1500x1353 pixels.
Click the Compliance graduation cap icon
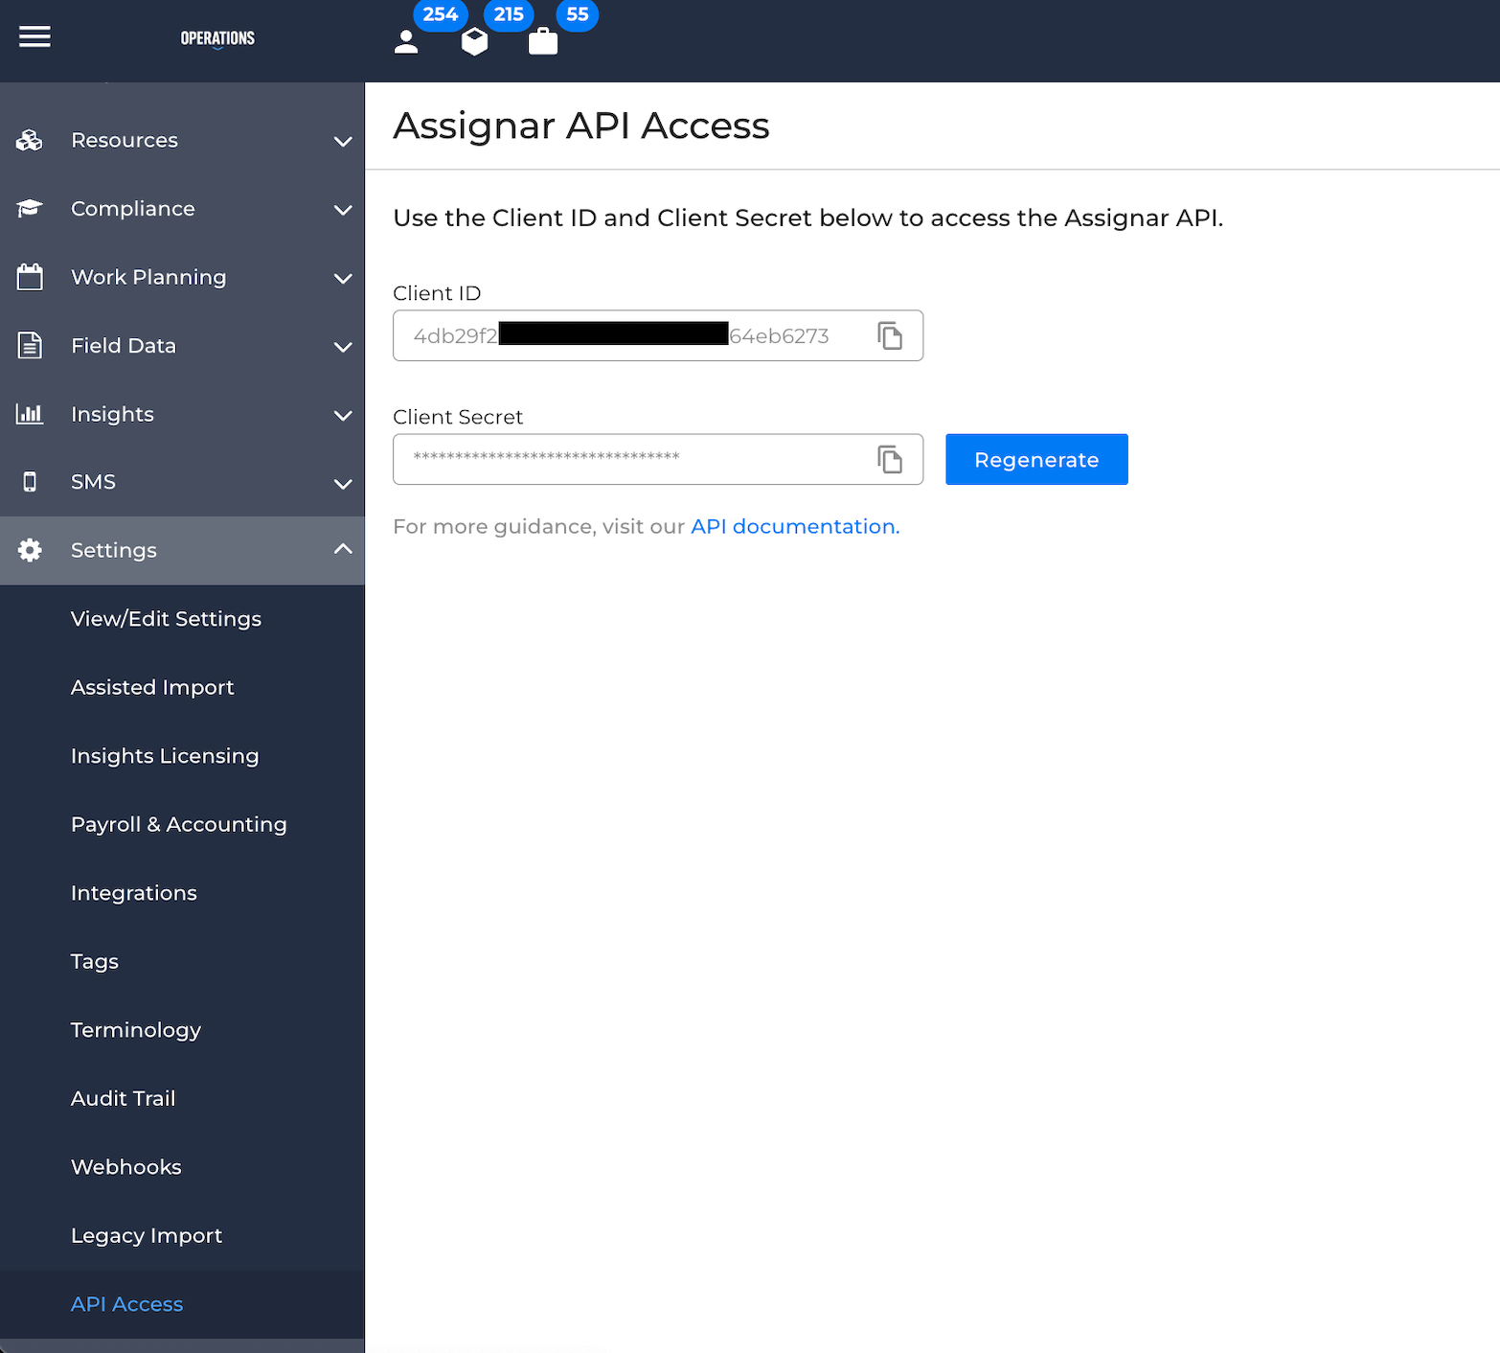click(30, 208)
